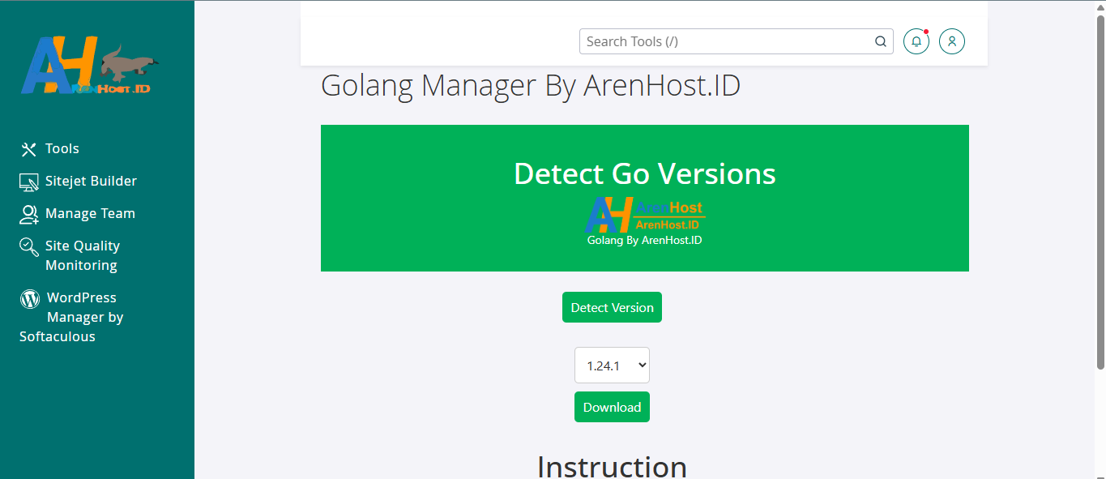Image resolution: width=1106 pixels, height=479 pixels.
Task: Open the user account icon
Action: tap(952, 42)
